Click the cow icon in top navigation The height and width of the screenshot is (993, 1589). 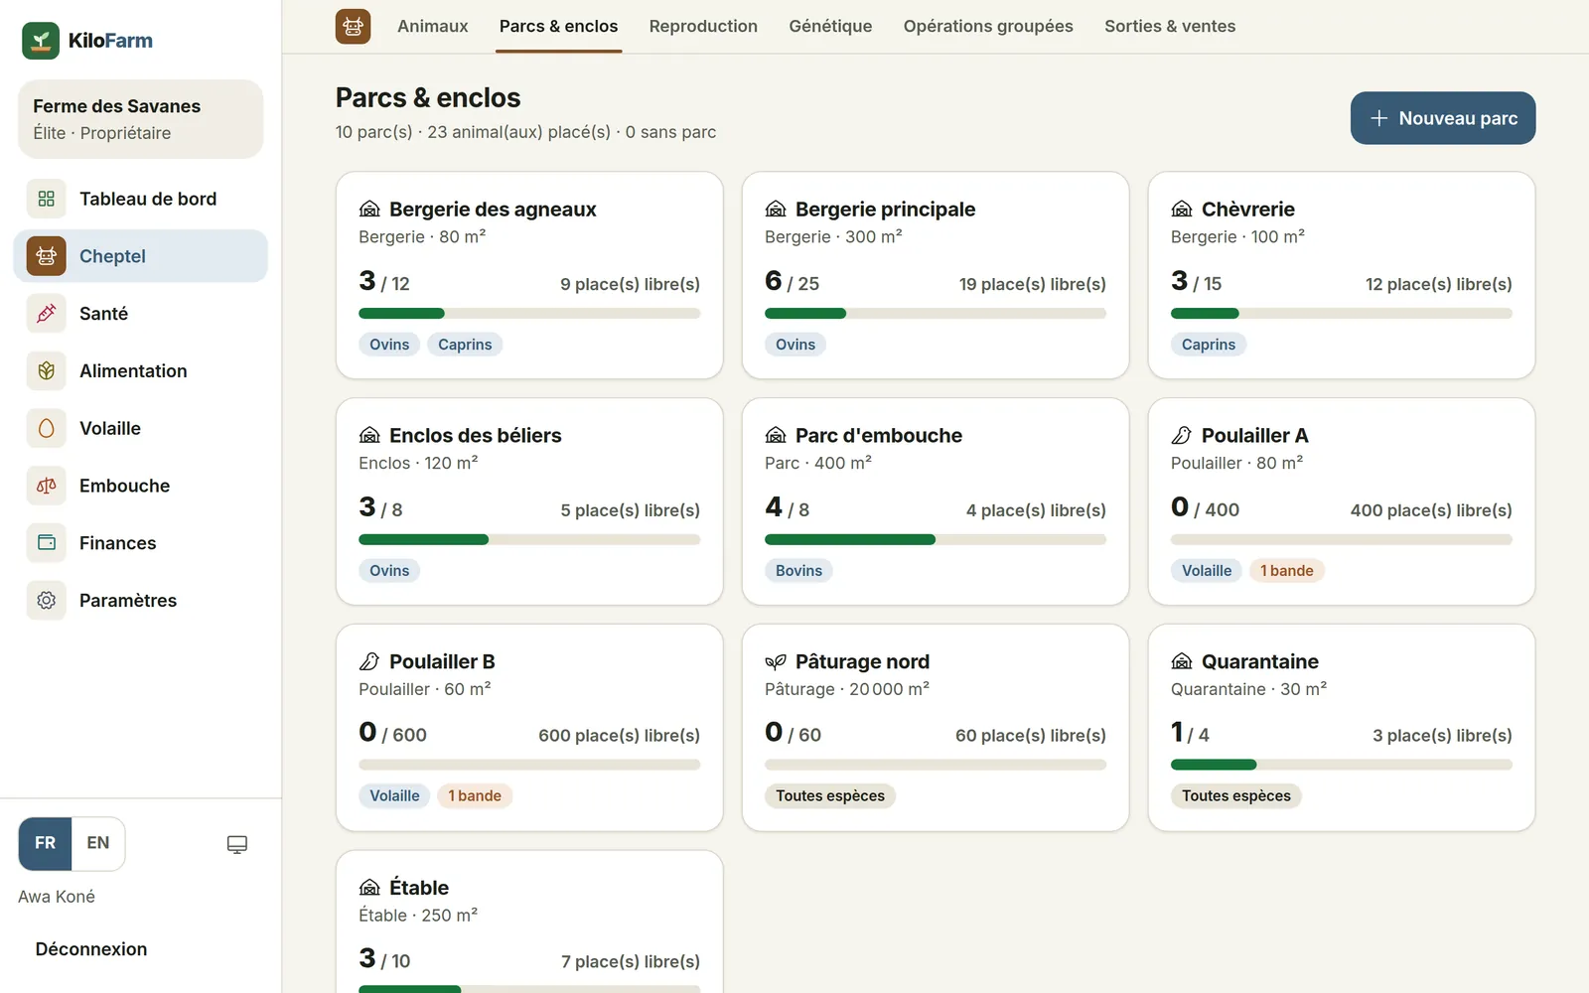353,27
